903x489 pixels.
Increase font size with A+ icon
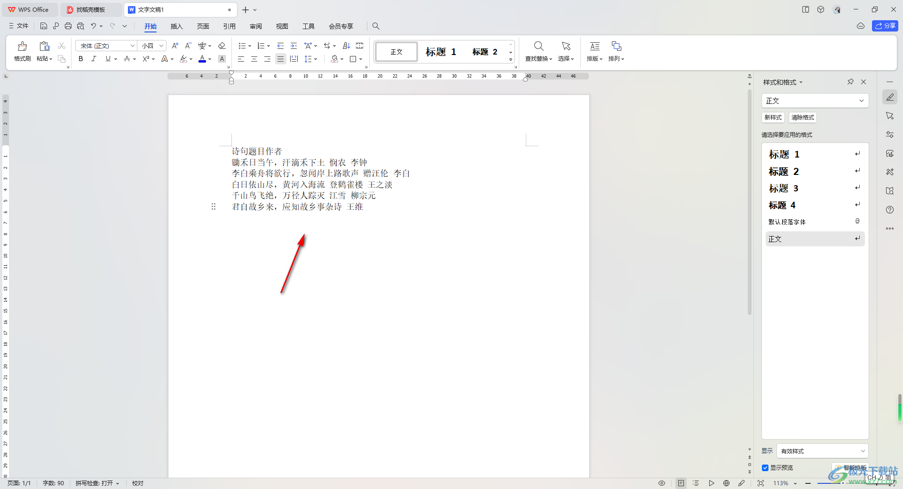coord(175,46)
